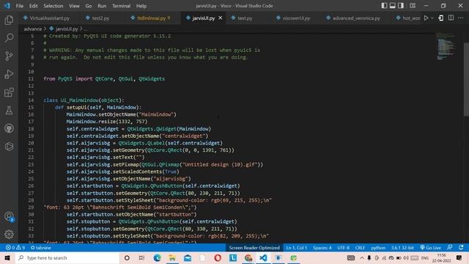Open the Edit menu
The height and width of the screenshot is (264, 469).
34,6
